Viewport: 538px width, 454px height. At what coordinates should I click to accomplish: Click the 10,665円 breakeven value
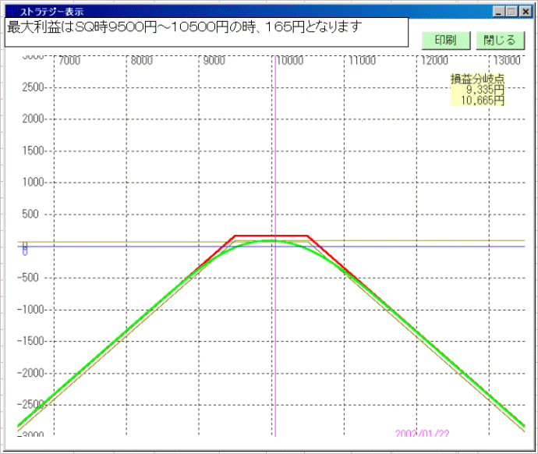point(482,101)
